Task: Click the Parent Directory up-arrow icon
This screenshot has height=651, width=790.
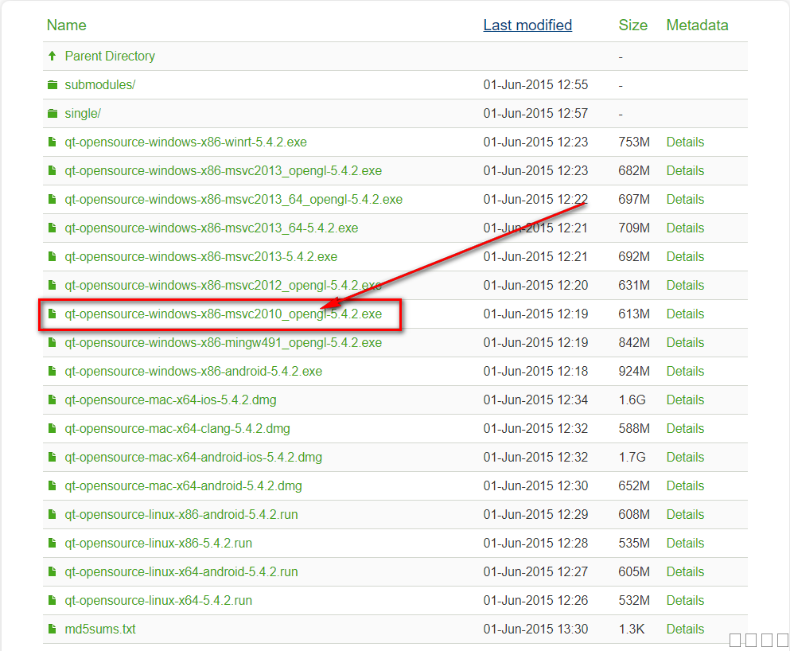Action: click(x=53, y=56)
